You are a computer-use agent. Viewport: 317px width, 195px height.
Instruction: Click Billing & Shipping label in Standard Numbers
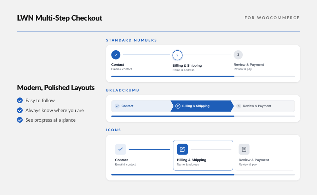click(x=187, y=66)
